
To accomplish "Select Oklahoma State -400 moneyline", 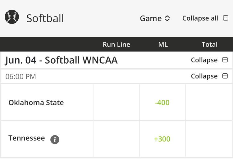I will click(x=162, y=102).
